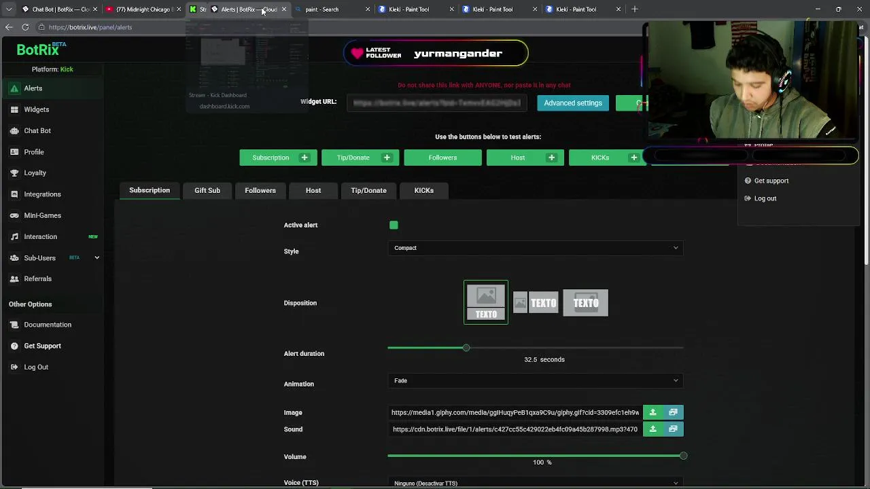
Task: Click the '32.5 seconds' duration value
Action: point(544,360)
